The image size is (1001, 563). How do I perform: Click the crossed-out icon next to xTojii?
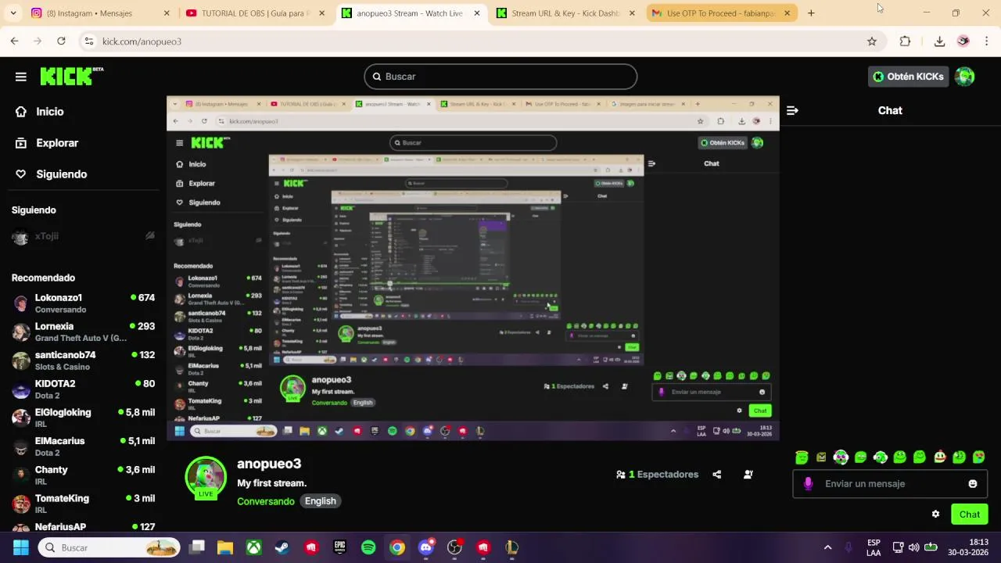[150, 236]
